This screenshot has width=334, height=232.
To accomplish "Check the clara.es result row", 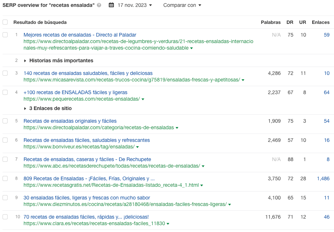I will [5, 217].
